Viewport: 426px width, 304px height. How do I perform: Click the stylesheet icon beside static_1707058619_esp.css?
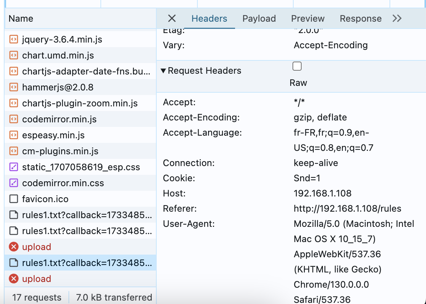(13, 167)
